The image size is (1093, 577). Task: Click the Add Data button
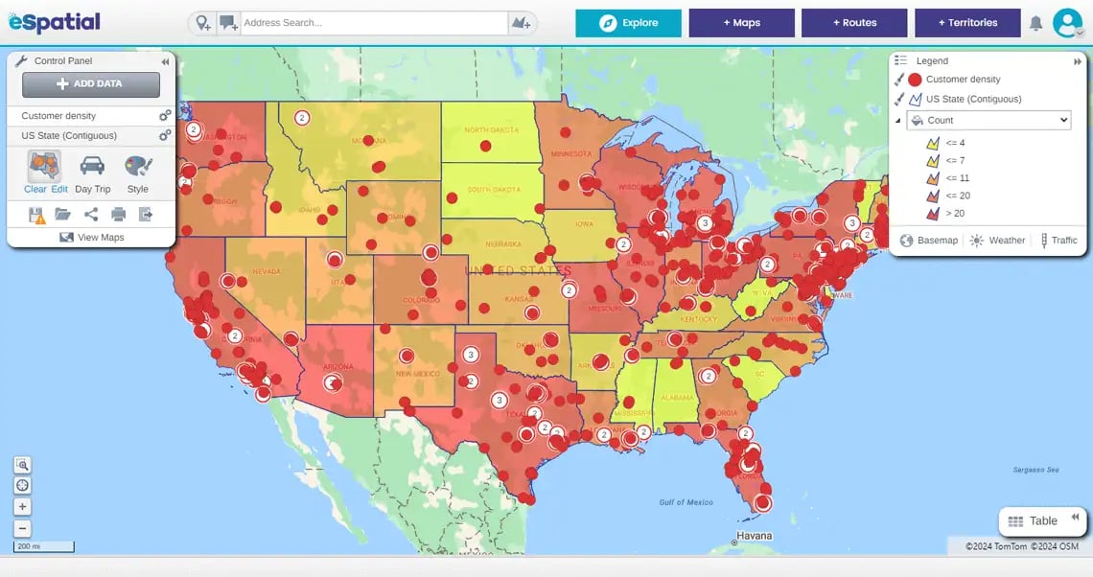pos(91,84)
